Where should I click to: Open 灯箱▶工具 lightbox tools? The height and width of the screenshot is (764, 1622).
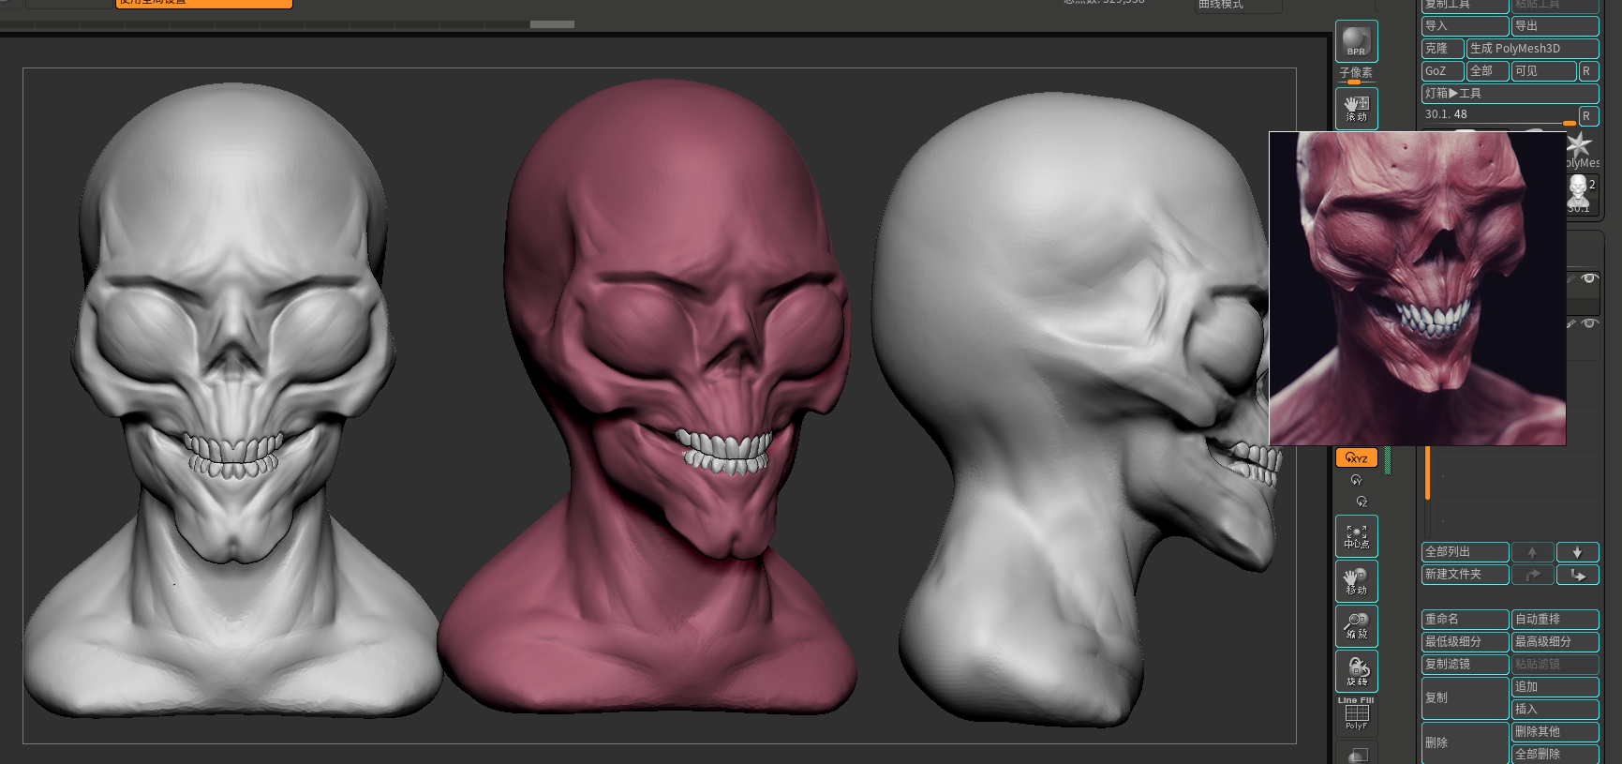pyautogui.click(x=1510, y=94)
